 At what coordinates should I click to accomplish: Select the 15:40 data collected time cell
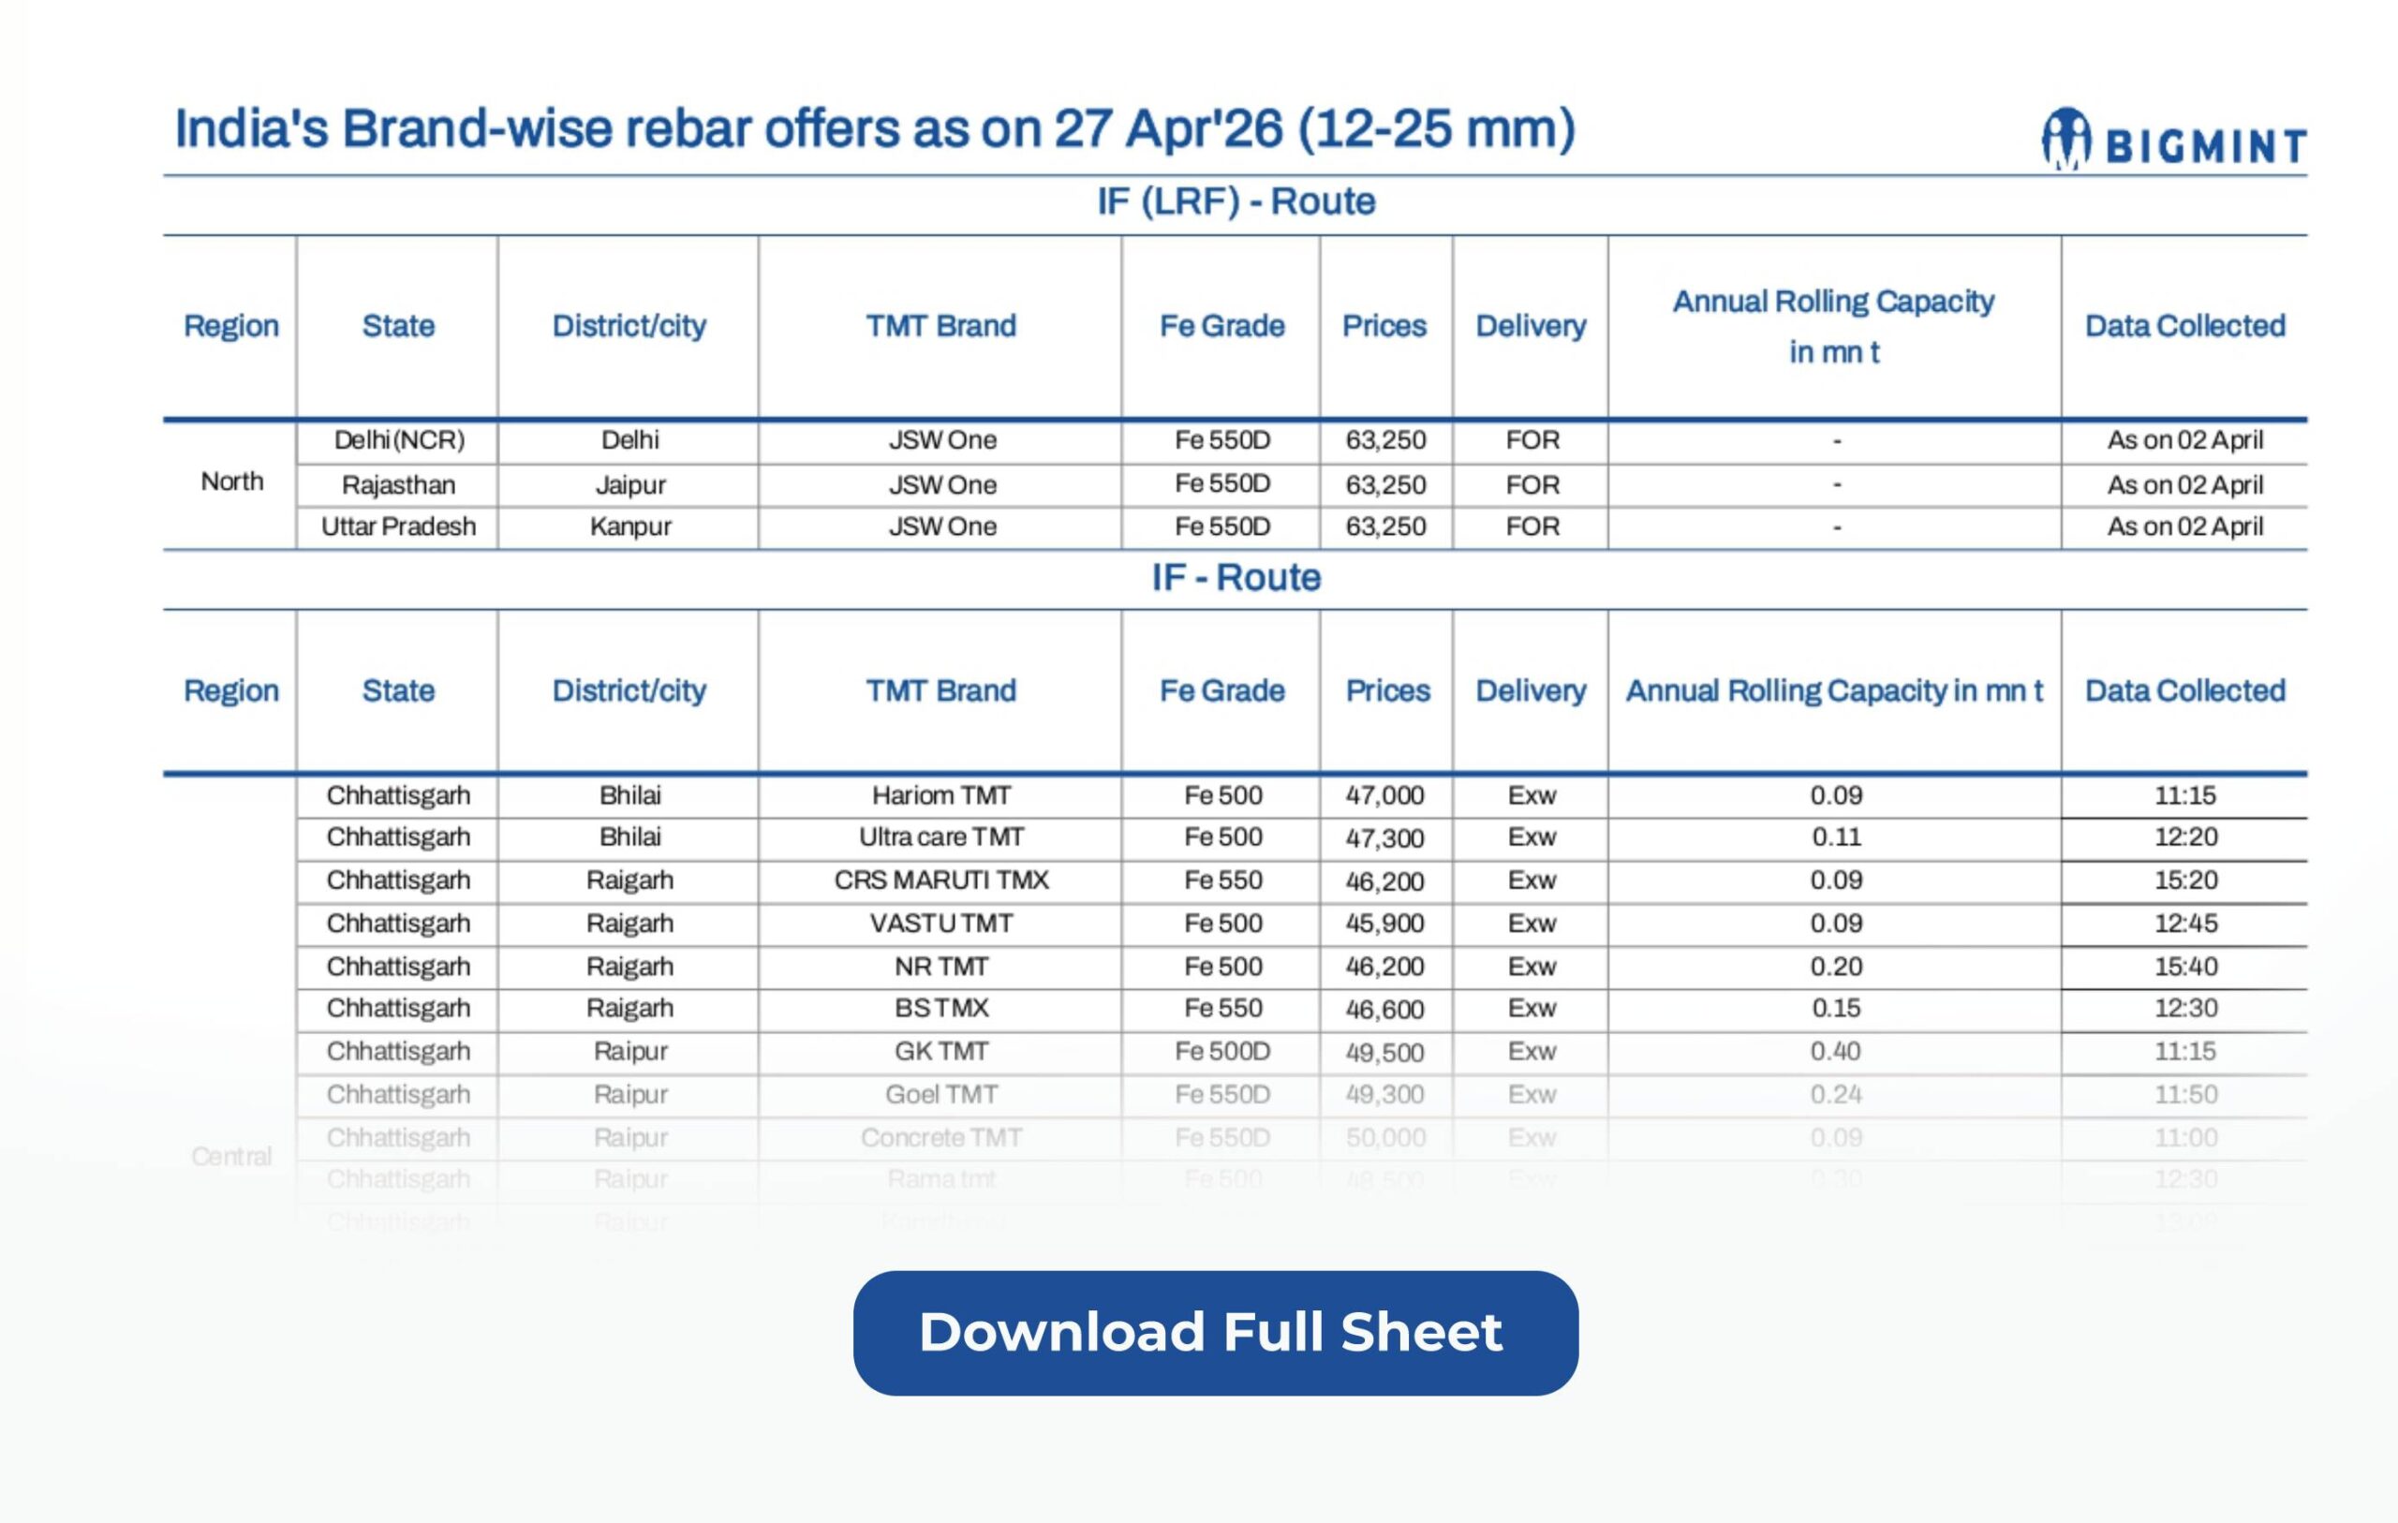click(2184, 967)
